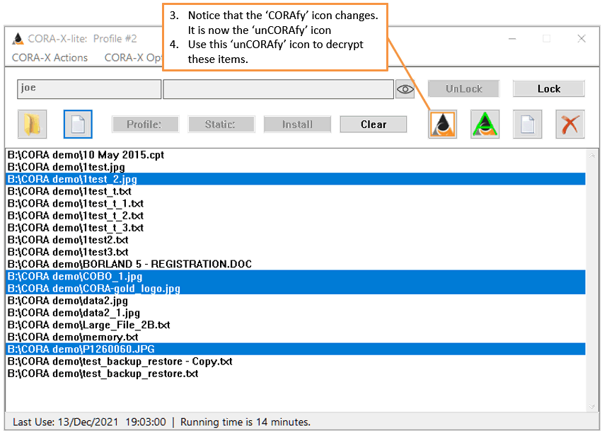The height and width of the screenshot is (433, 602).
Task: Click the scrollbar down arrow of file list
Action: click(x=592, y=405)
